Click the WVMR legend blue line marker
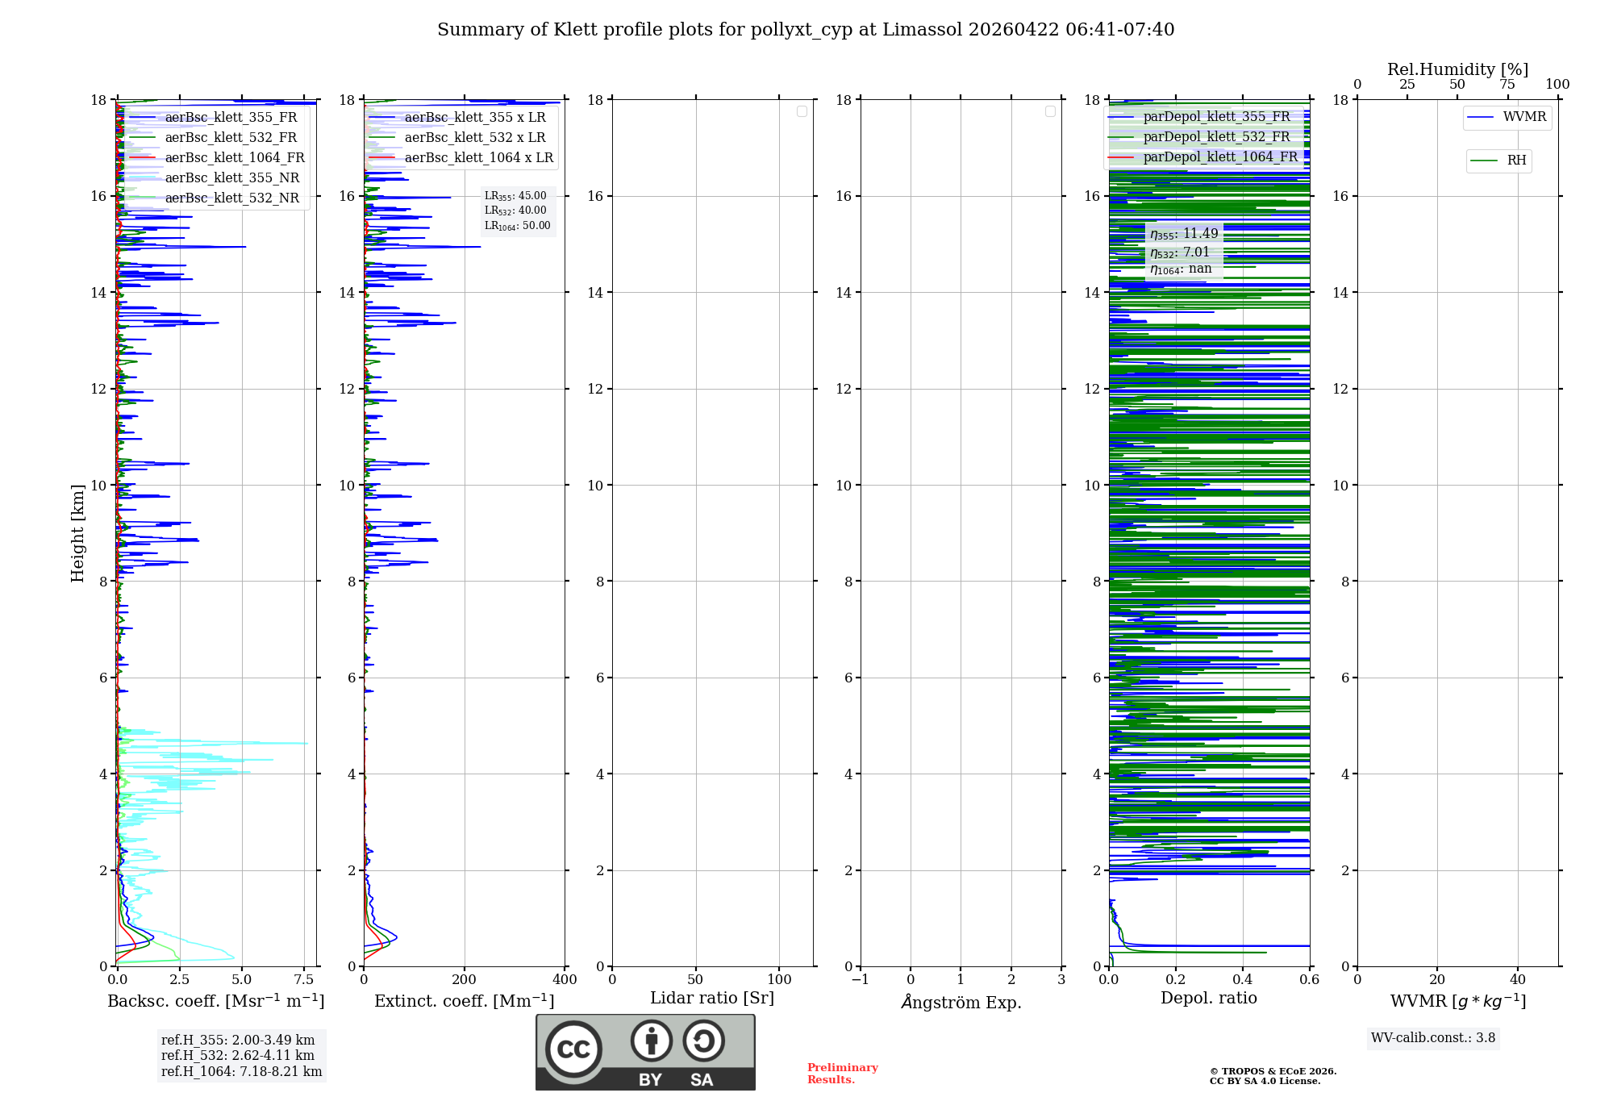 (1480, 118)
